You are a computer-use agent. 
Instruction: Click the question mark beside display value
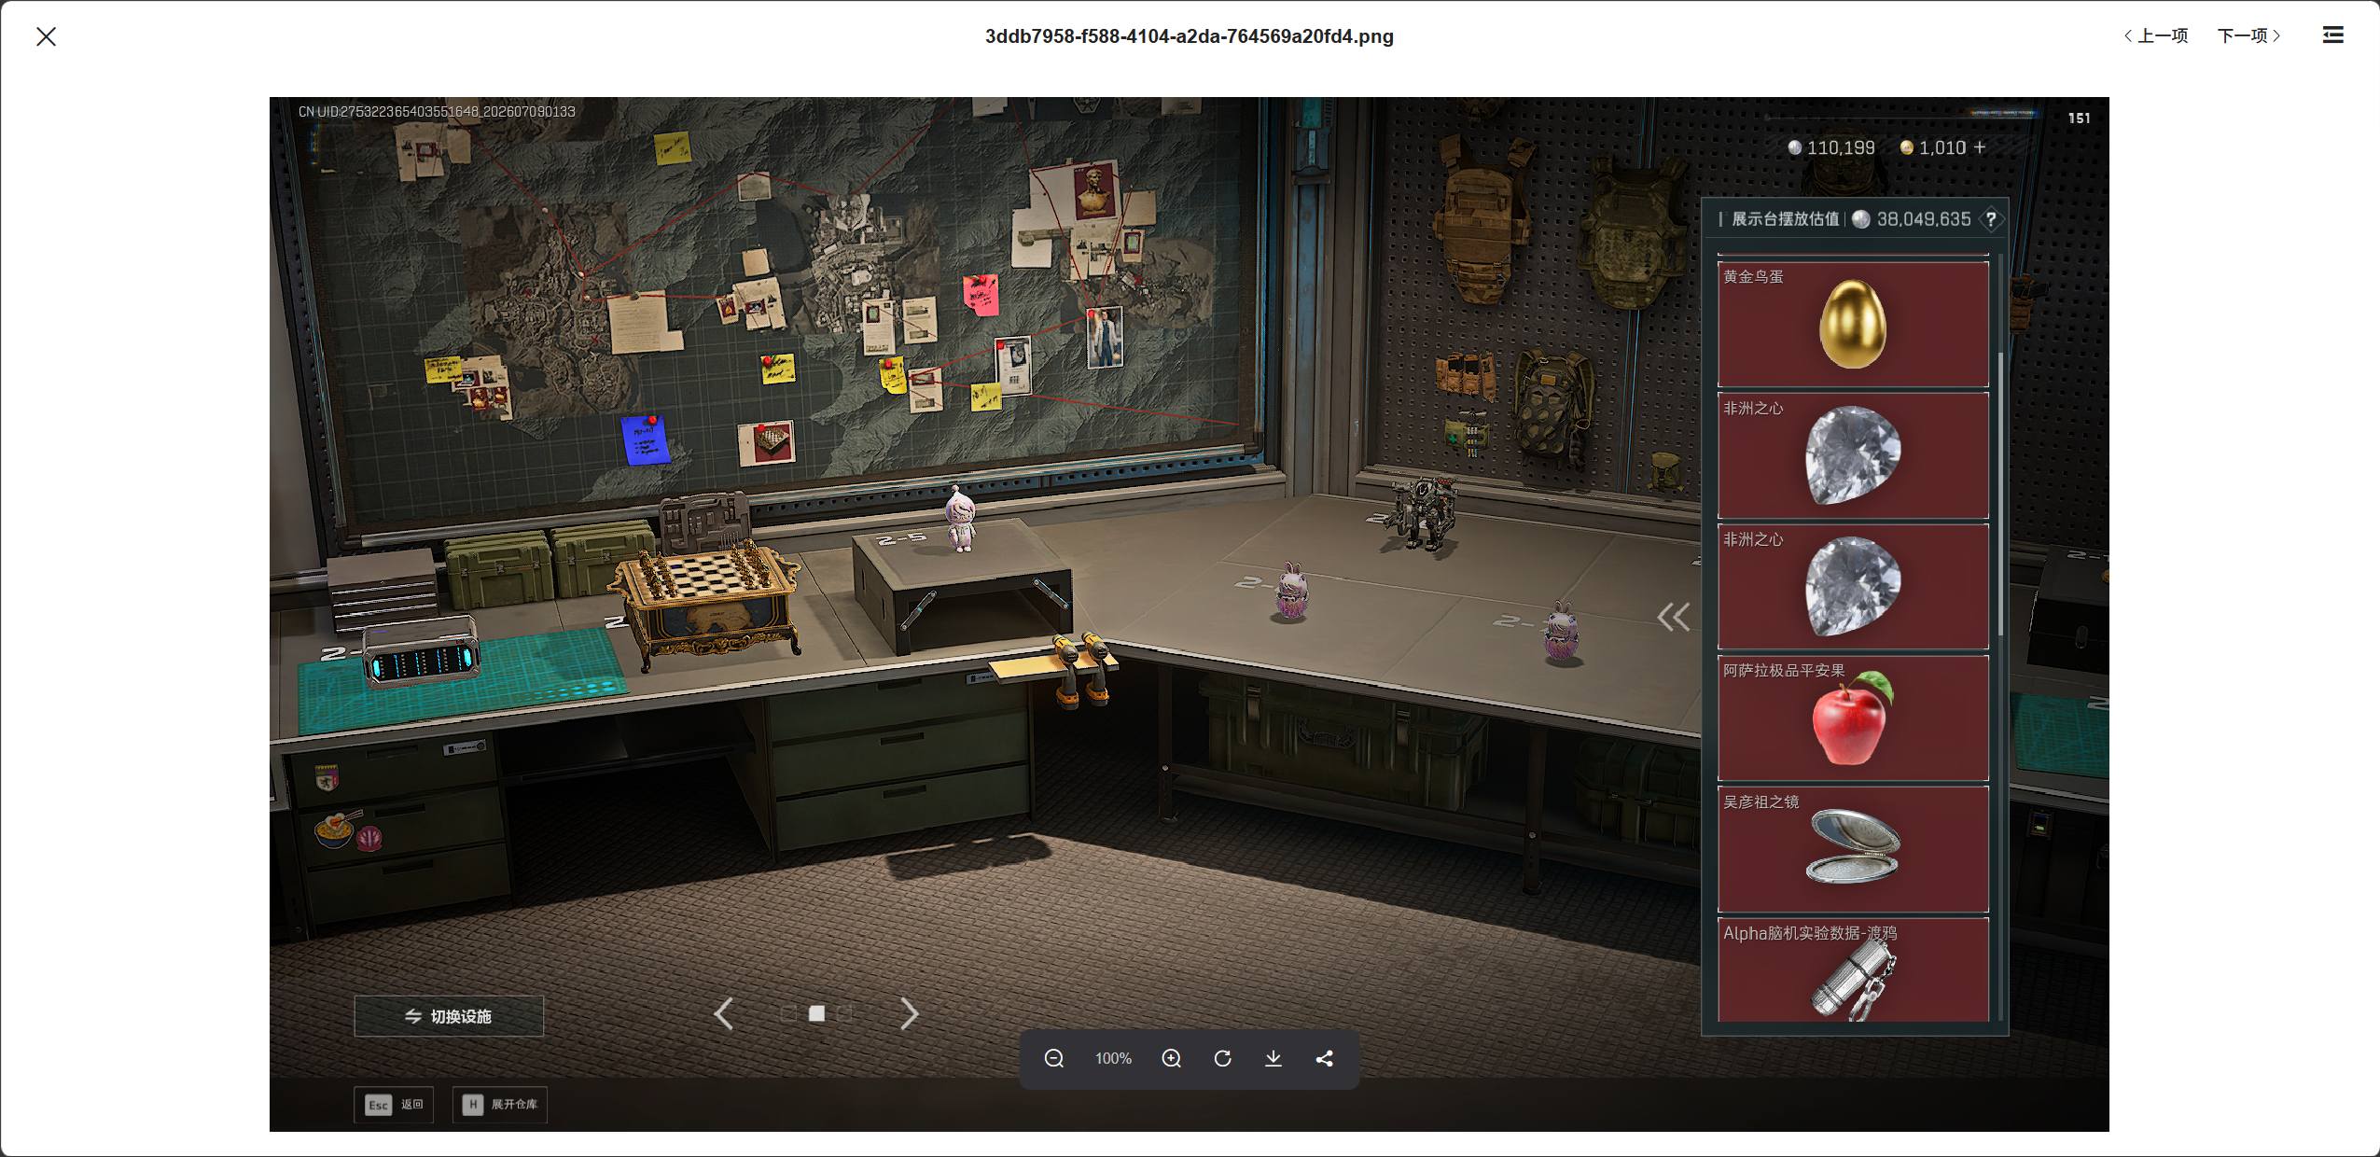[1990, 219]
